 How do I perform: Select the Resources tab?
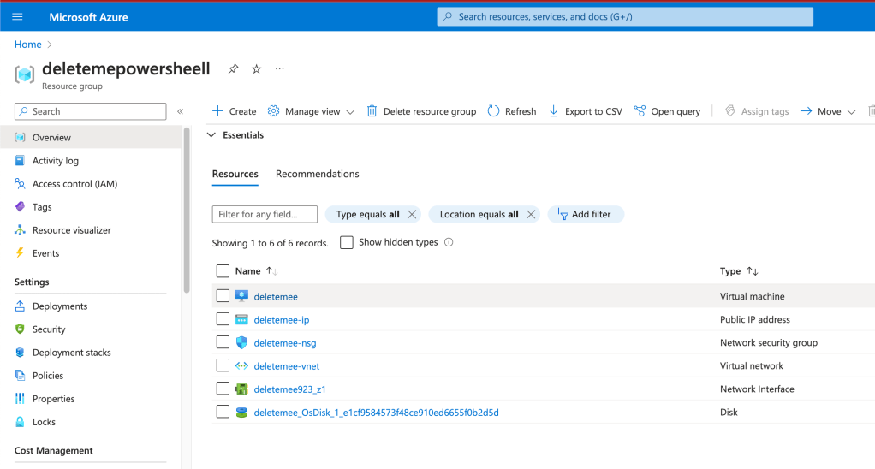[235, 174]
